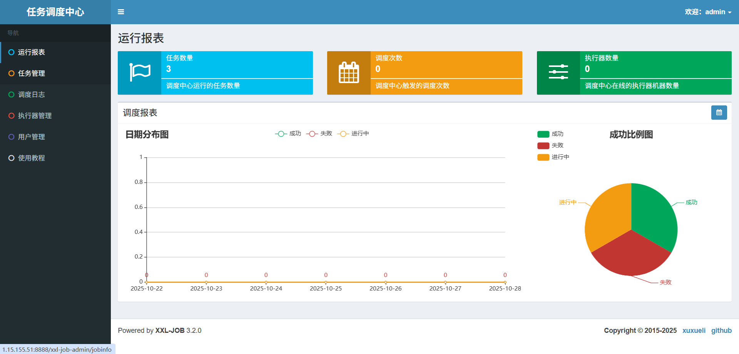Click the 2025-10-27 data point on chart
Screen dimensions: 739x354
(445, 282)
